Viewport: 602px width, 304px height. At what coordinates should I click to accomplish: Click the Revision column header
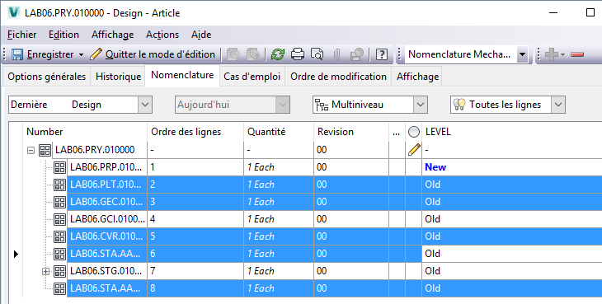click(x=351, y=132)
